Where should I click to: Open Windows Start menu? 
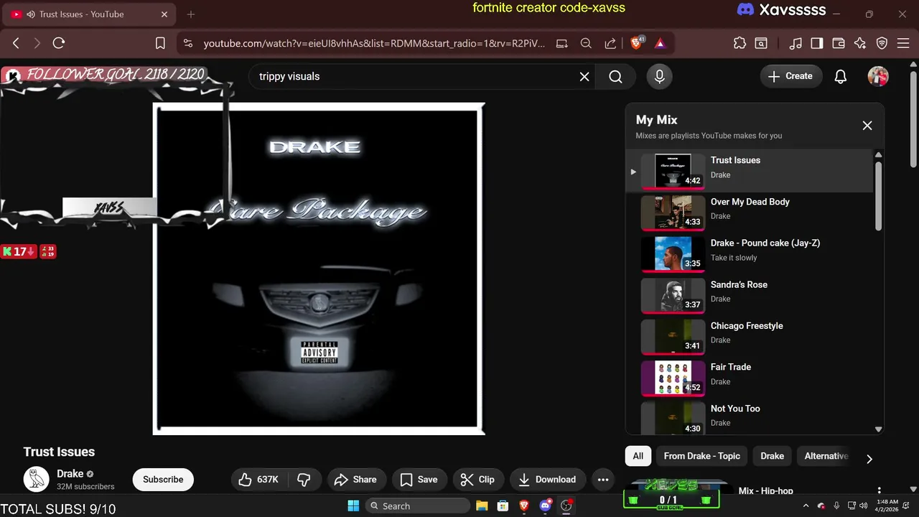click(x=353, y=506)
